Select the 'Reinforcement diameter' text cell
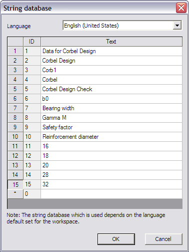 click(111, 137)
